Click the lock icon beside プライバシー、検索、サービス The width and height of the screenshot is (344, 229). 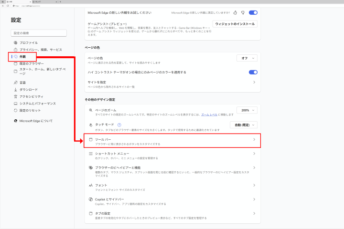click(x=16, y=50)
